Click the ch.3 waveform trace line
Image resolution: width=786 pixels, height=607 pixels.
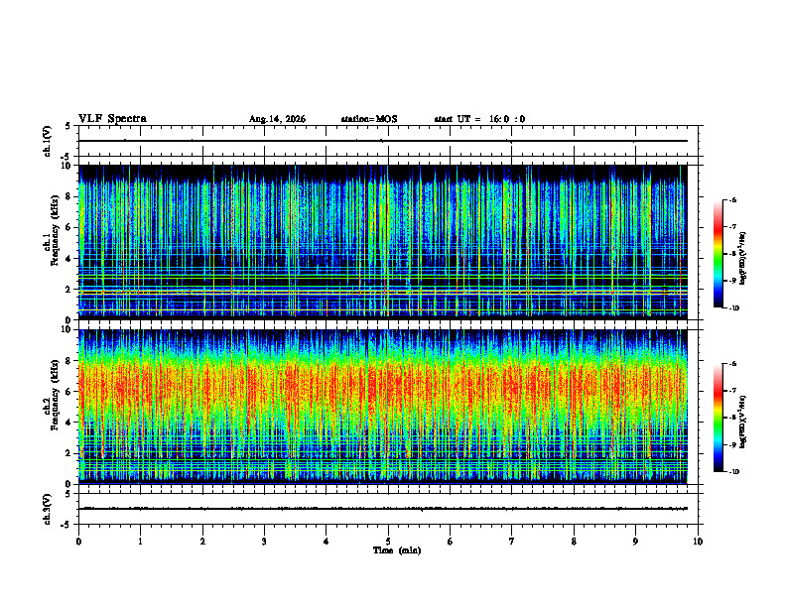pos(383,509)
